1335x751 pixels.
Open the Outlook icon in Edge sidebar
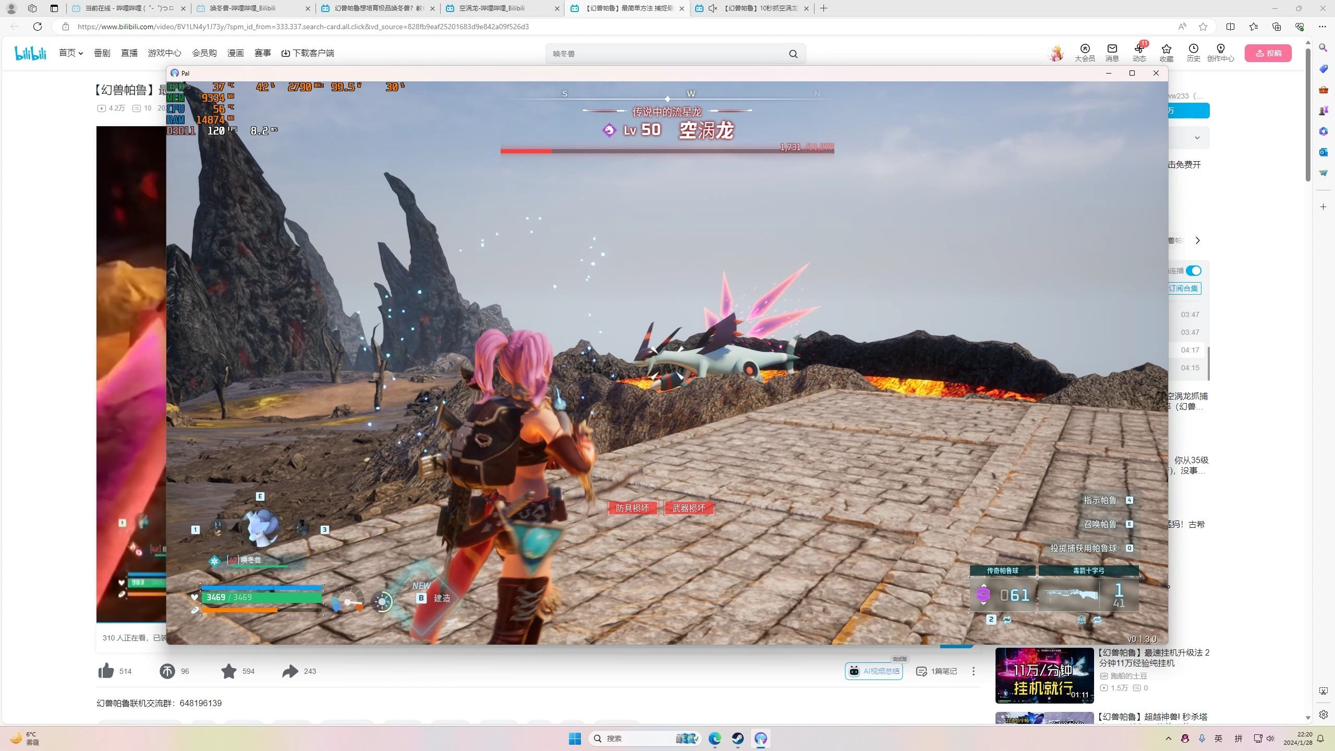(x=1323, y=152)
